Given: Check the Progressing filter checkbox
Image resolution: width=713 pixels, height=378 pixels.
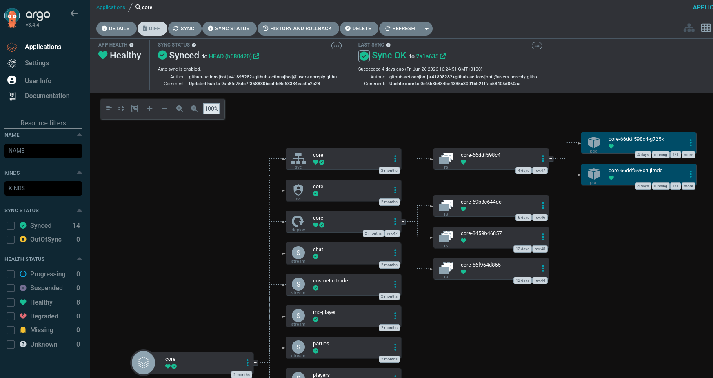Looking at the screenshot, I should [x=11, y=274].
